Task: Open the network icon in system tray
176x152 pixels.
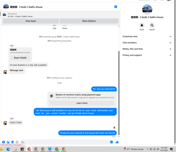Action: tap(151, 149)
